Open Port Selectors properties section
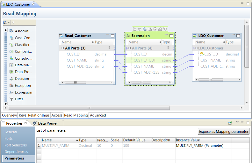252x163 pixels. point(16,145)
